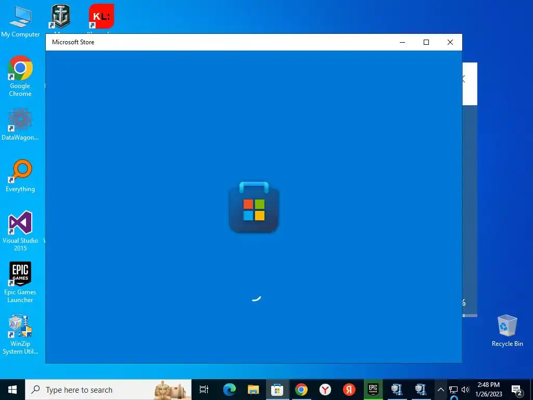This screenshot has width=533, height=400.
Task: Open the My Computer desktop icon
Action: [x=20, y=21]
